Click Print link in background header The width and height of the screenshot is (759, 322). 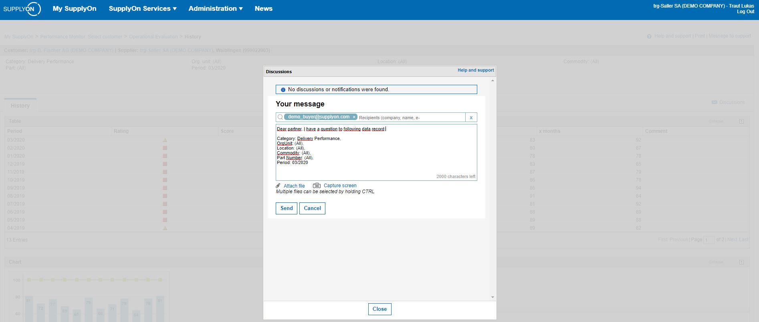(x=700, y=36)
